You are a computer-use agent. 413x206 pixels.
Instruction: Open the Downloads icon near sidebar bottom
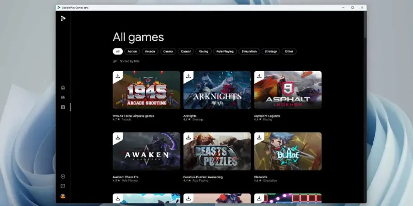[63, 177]
